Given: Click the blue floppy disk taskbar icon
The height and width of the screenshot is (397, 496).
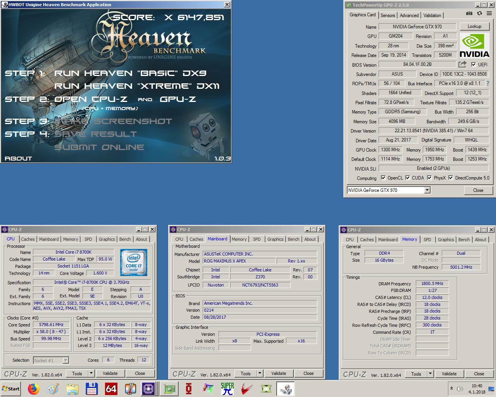Looking at the screenshot, I should [91, 388].
